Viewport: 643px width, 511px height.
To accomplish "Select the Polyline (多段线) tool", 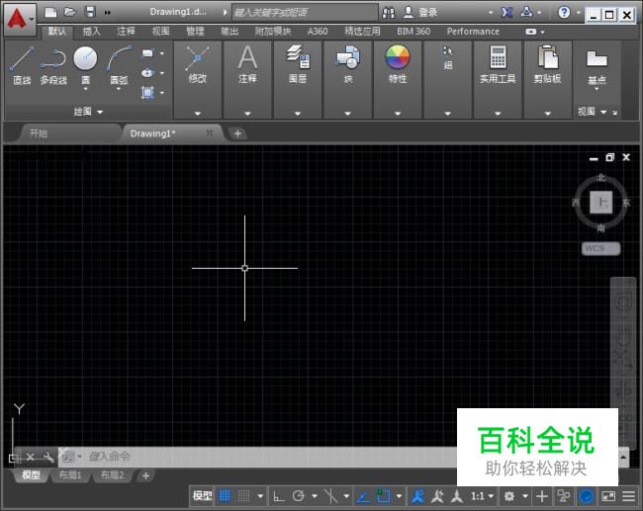I will (x=53, y=65).
